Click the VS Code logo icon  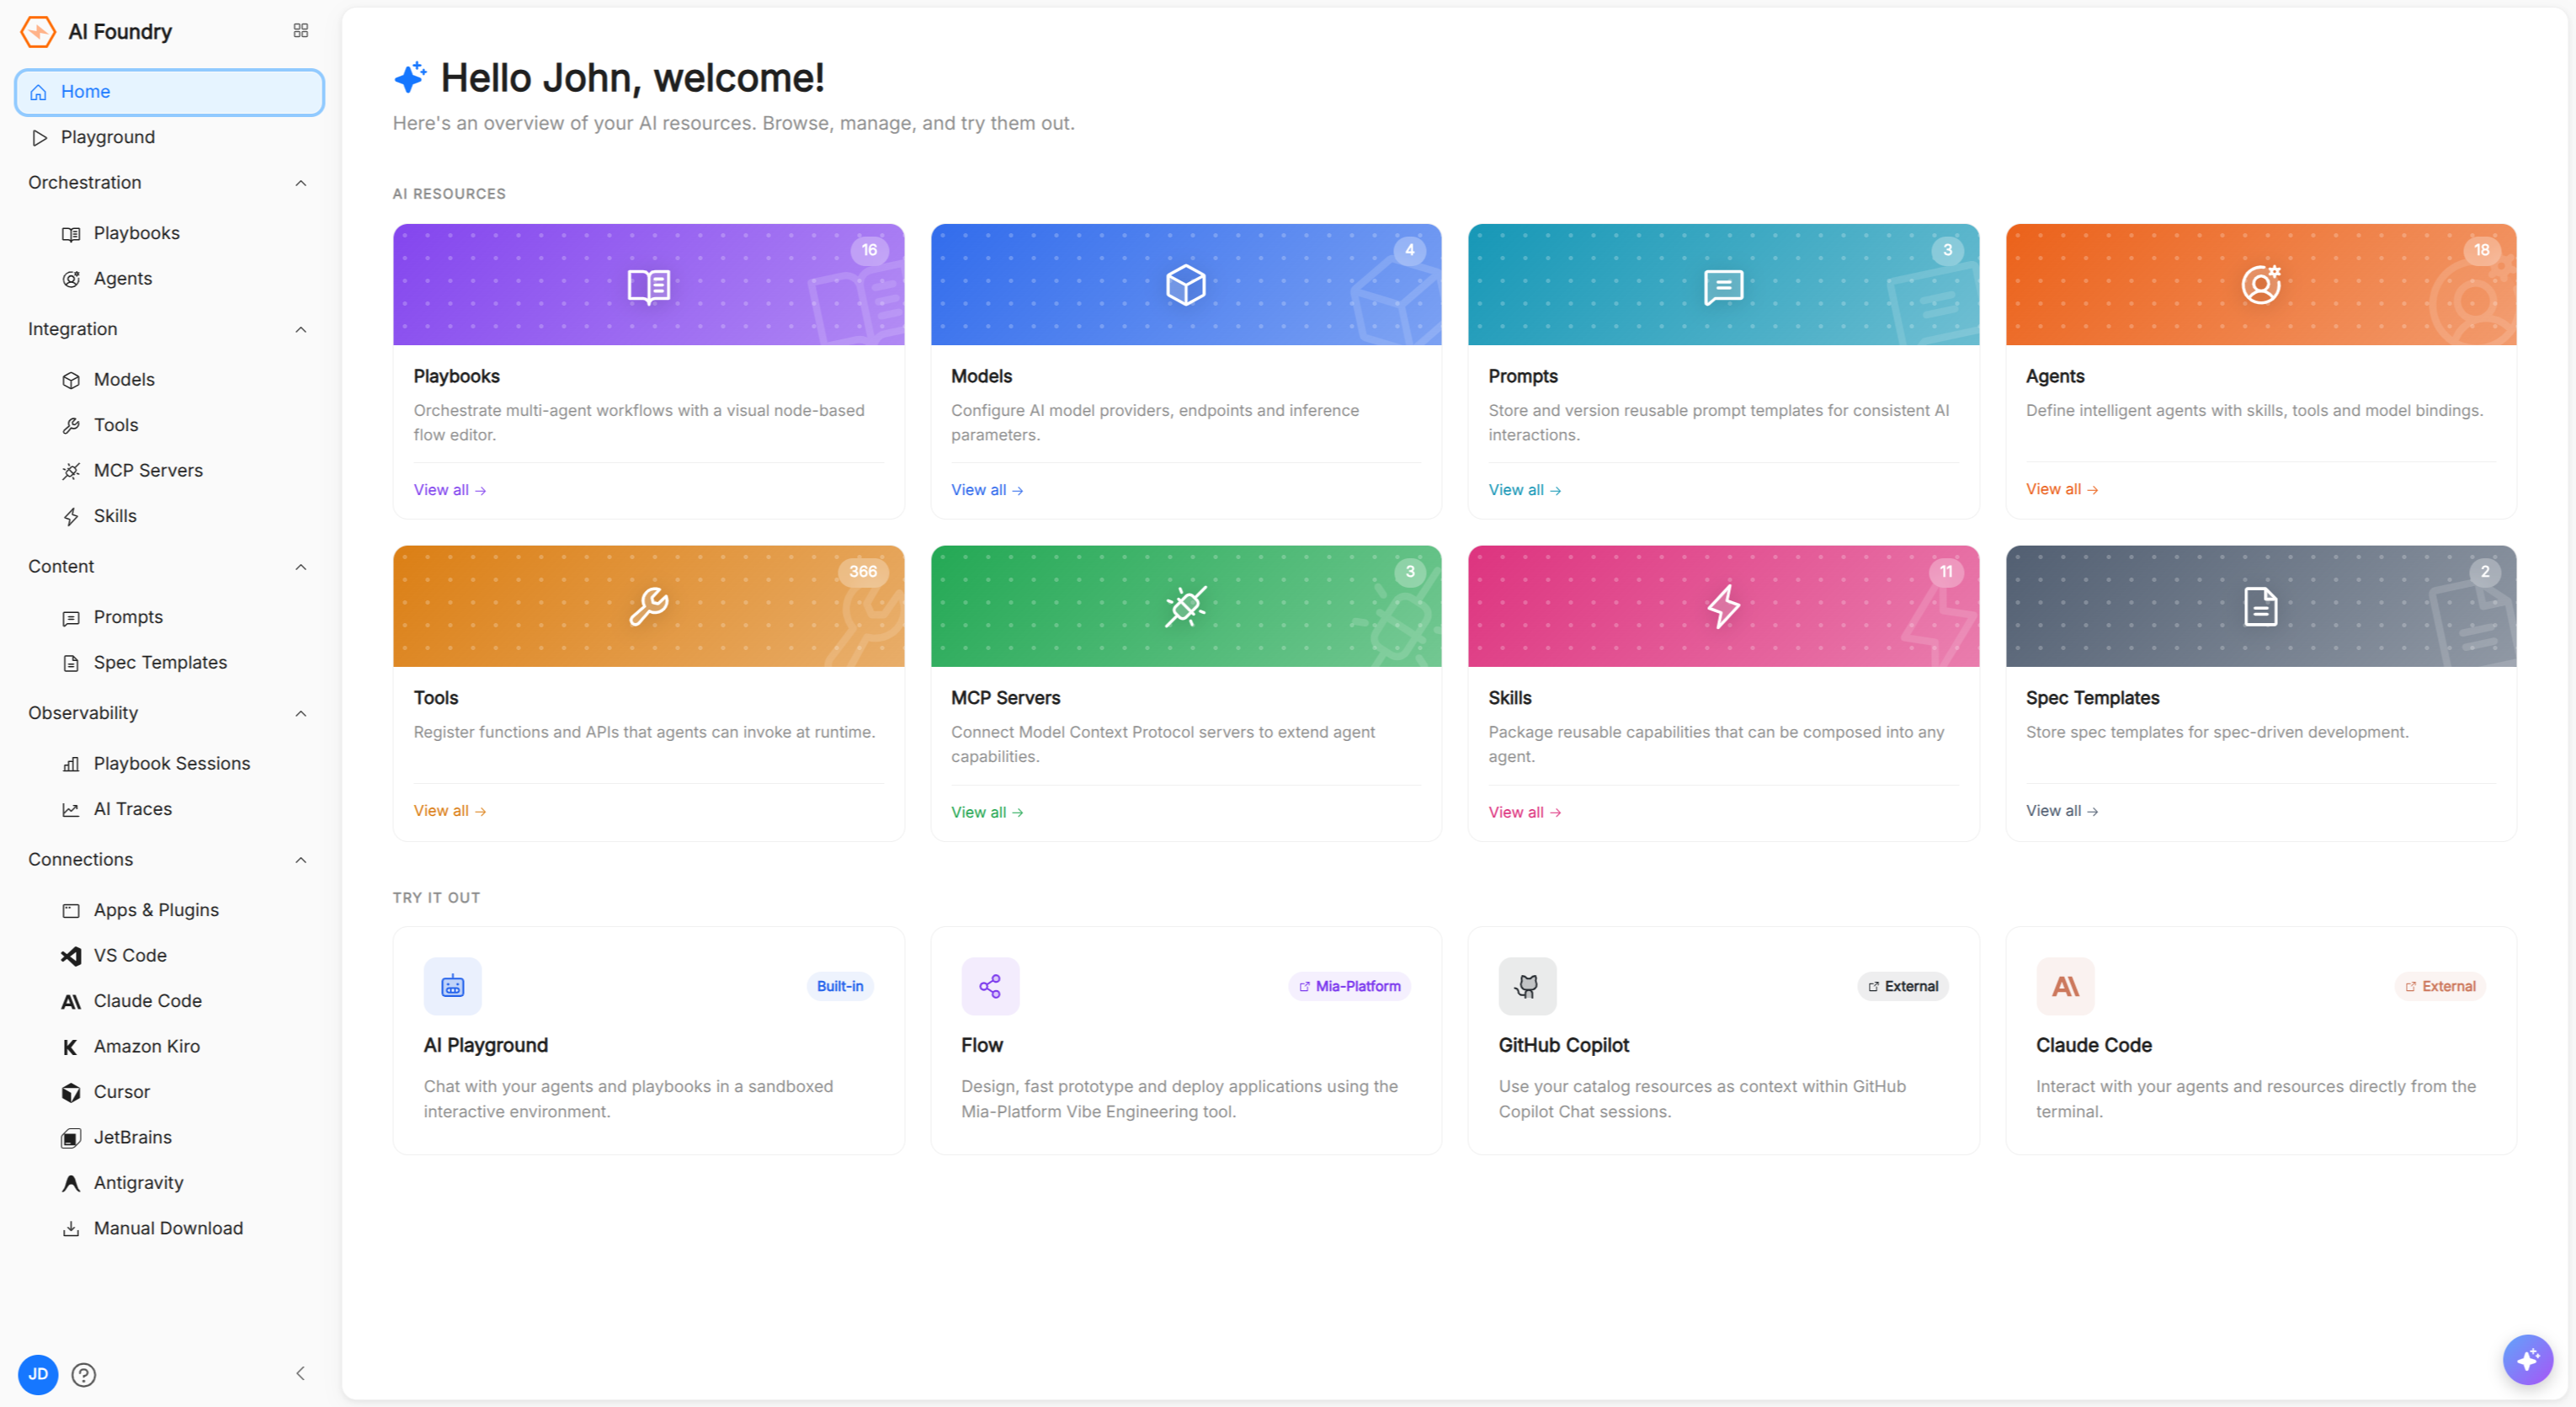(x=71, y=956)
